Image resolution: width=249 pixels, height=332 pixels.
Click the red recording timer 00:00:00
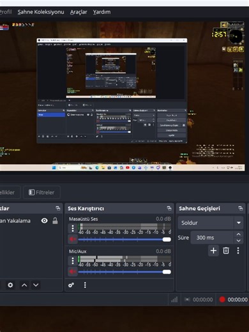click(x=238, y=299)
